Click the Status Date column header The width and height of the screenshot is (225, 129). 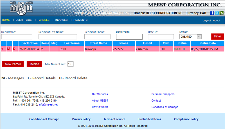click(208, 43)
